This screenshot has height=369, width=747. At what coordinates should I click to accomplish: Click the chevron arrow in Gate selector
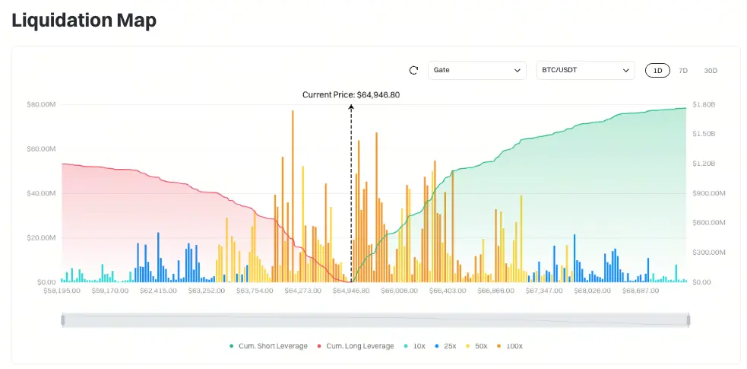(517, 71)
